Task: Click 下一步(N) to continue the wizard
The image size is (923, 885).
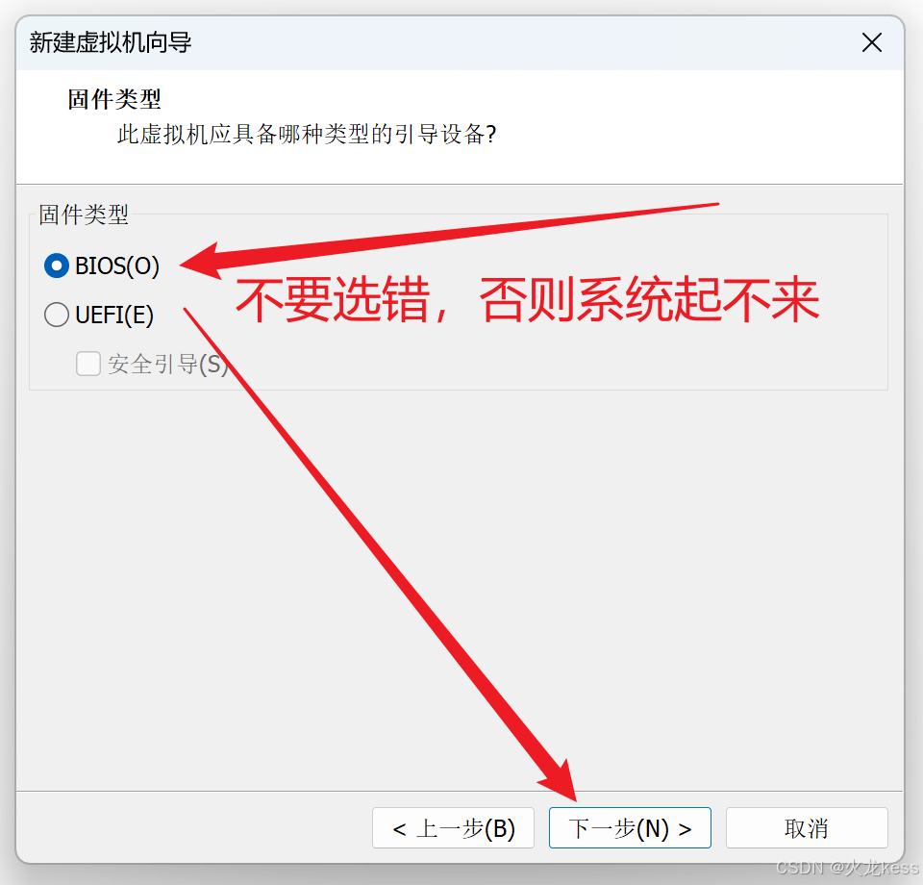Action: pos(630,828)
